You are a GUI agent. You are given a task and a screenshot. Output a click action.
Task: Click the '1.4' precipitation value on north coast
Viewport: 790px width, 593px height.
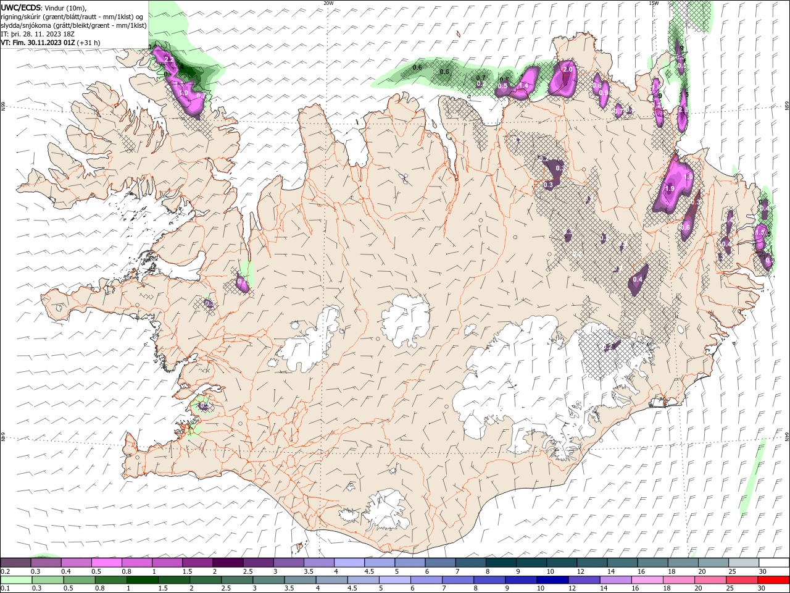(x=524, y=85)
